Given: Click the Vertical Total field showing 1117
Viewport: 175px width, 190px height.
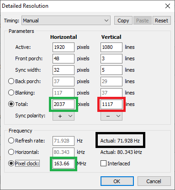Looking at the screenshot, I should (111, 104).
